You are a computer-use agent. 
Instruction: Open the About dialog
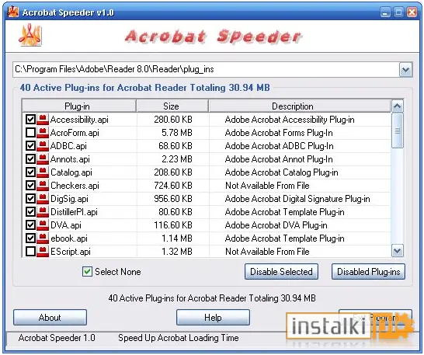50,318
